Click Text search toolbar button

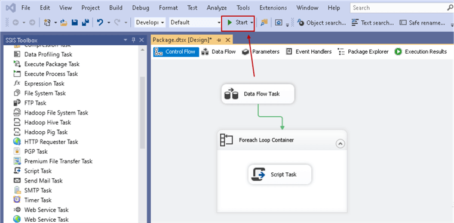tap(373, 23)
